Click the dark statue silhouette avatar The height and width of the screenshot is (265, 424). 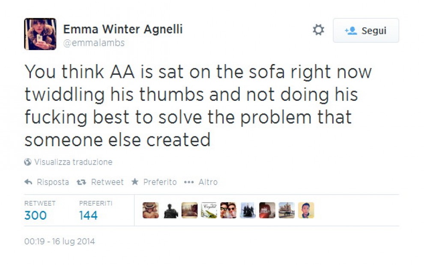pyautogui.click(x=170, y=210)
